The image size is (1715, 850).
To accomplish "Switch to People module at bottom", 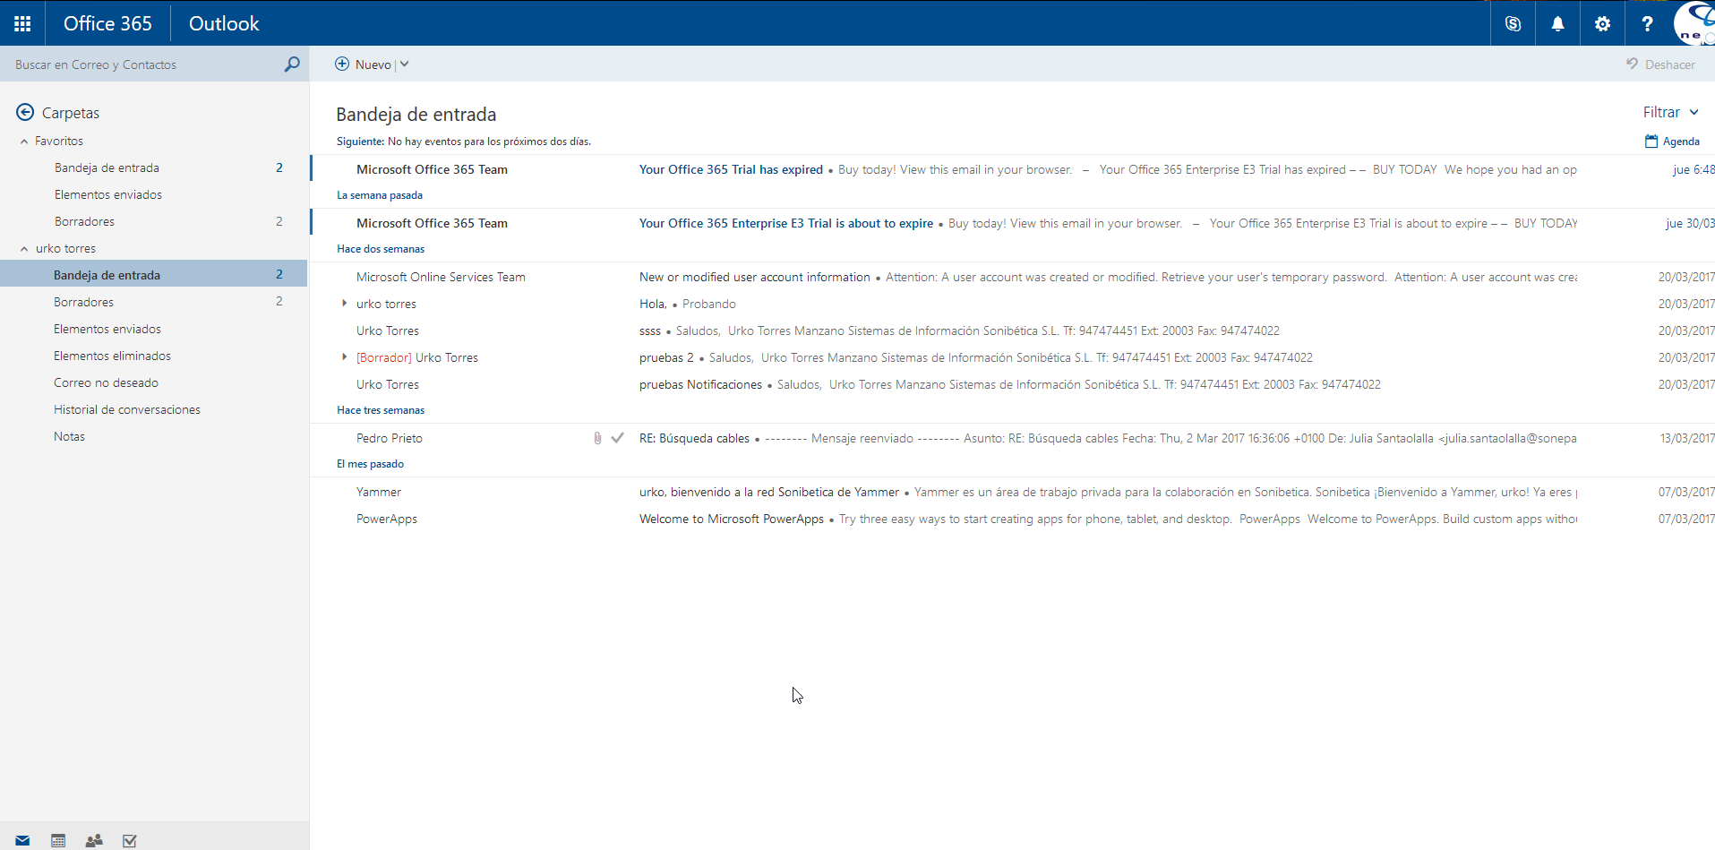I will 94,840.
